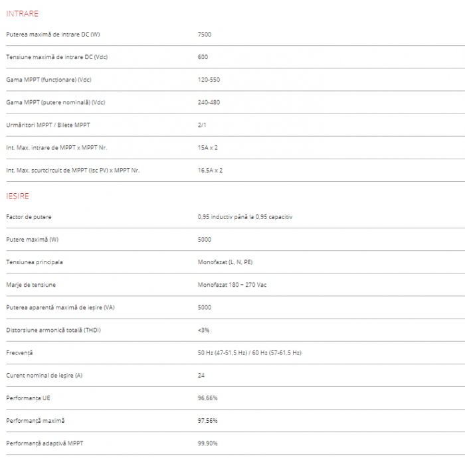The image size is (465, 458).
Task: Click the 7500 input power value
Action: pyautogui.click(x=205, y=35)
